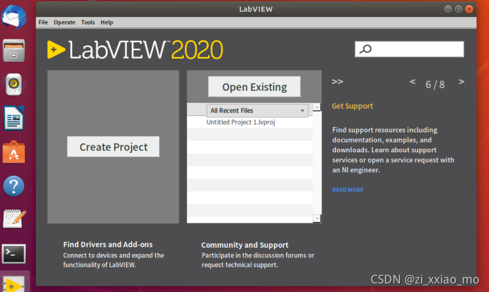Screen dimensions: 489x292
Task: Click the recent files scroll down arrow
Action: 317,219
